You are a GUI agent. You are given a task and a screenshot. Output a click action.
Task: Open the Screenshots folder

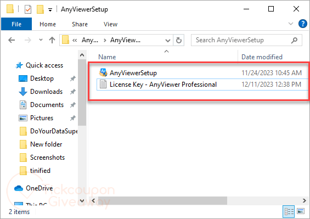(x=47, y=158)
